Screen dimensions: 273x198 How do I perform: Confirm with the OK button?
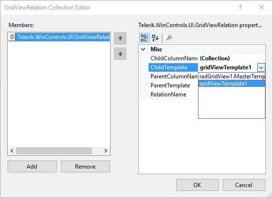tap(197, 185)
